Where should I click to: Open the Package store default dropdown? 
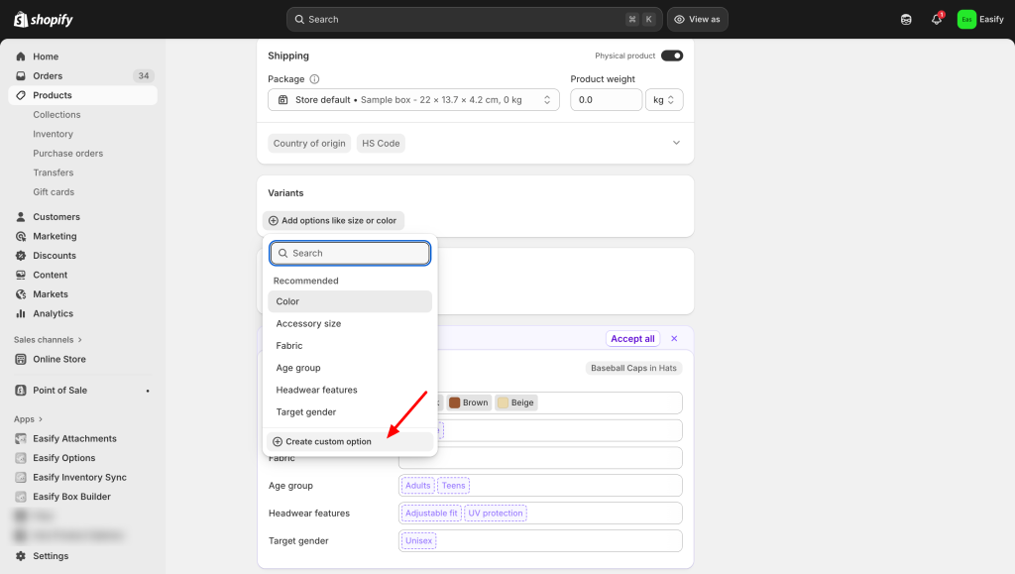tap(413, 100)
